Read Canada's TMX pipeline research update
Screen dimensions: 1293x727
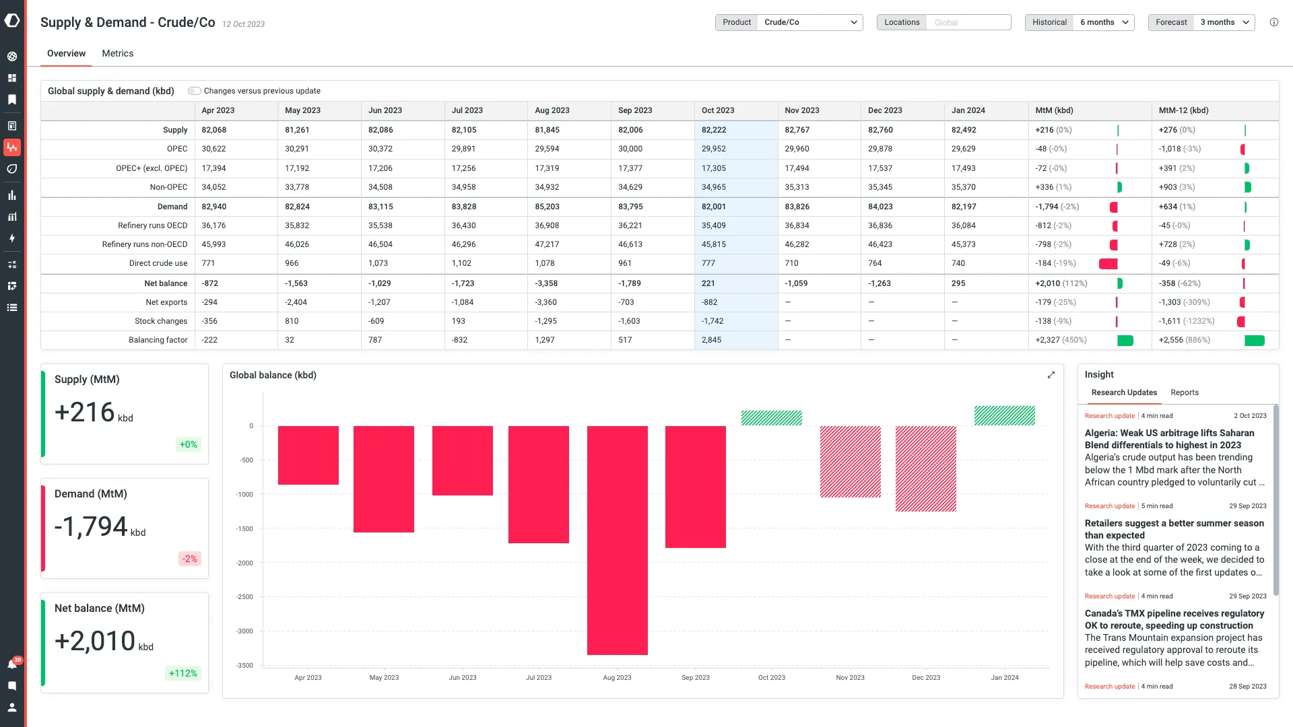[1174, 619]
